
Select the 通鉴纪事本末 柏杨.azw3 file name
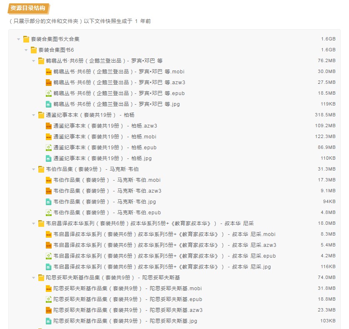pos(105,126)
